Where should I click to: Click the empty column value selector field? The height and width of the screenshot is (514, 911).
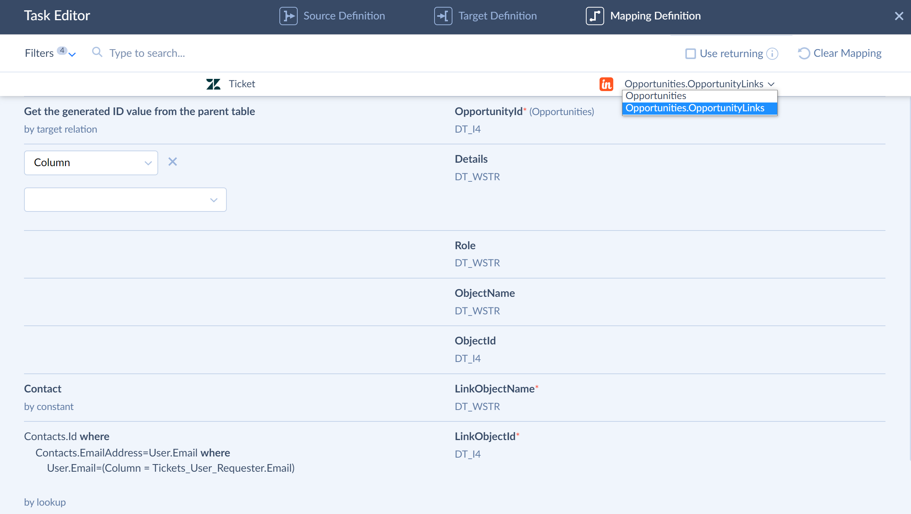125,199
